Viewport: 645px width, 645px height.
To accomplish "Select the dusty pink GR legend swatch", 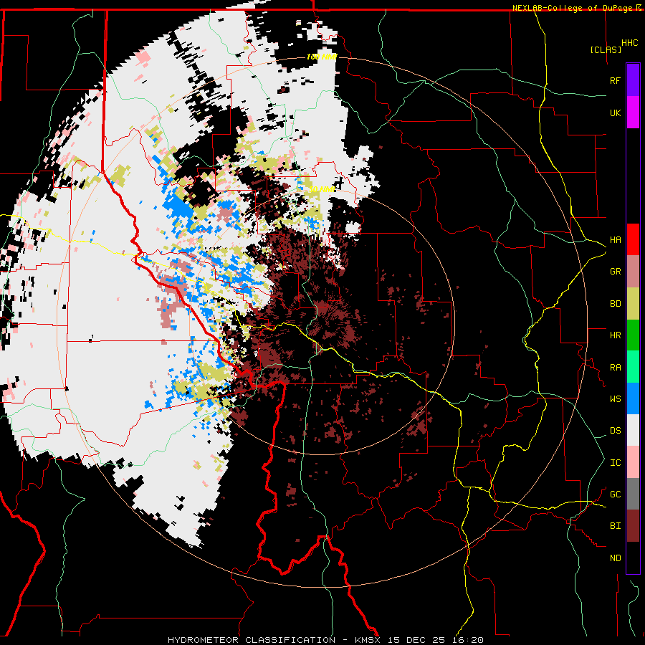I will pos(633,272).
